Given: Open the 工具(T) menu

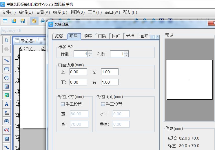Looking at the screenshot, I should [95, 12].
